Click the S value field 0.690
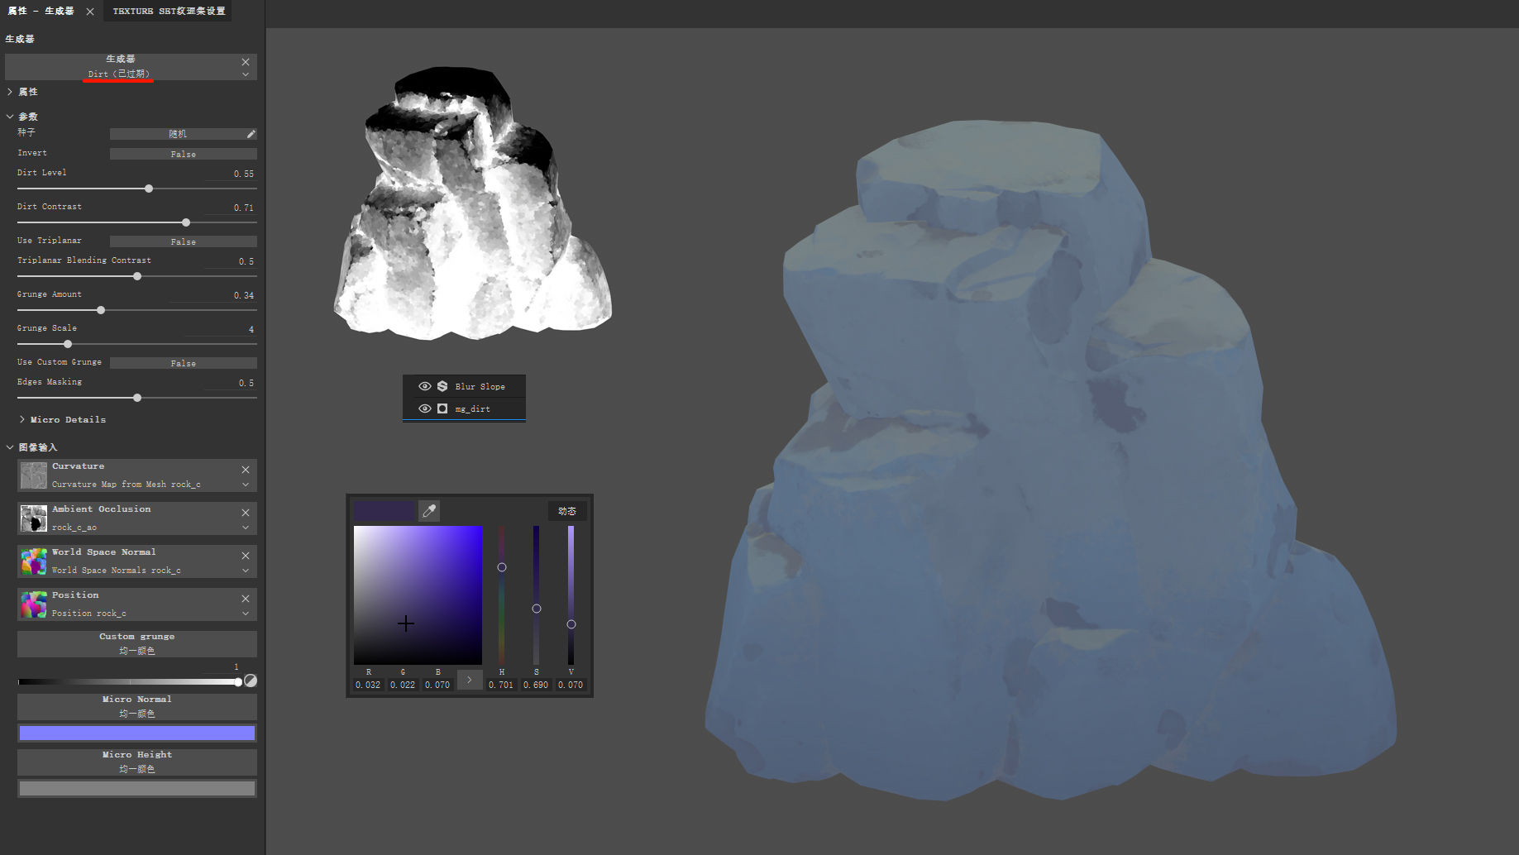This screenshot has width=1519, height=855. [x=536, y=685]
